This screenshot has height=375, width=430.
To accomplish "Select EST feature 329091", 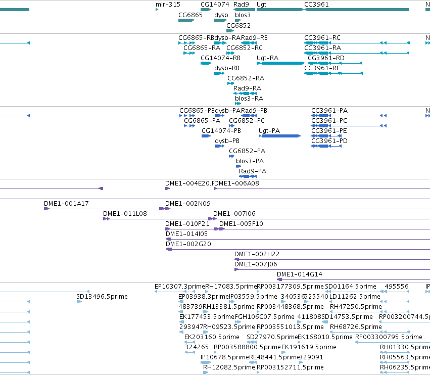I will (311, 357).
